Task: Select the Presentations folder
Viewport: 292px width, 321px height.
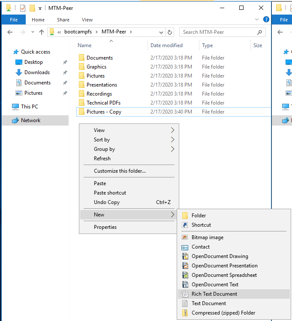Action: (102, 85)
